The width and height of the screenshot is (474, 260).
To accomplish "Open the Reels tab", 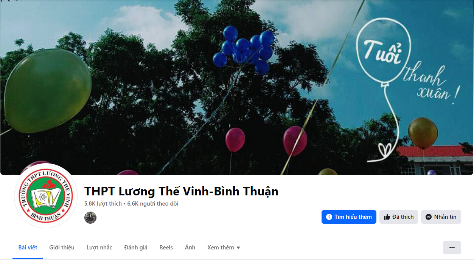I will pyautogui.click(x=166, y=248).
